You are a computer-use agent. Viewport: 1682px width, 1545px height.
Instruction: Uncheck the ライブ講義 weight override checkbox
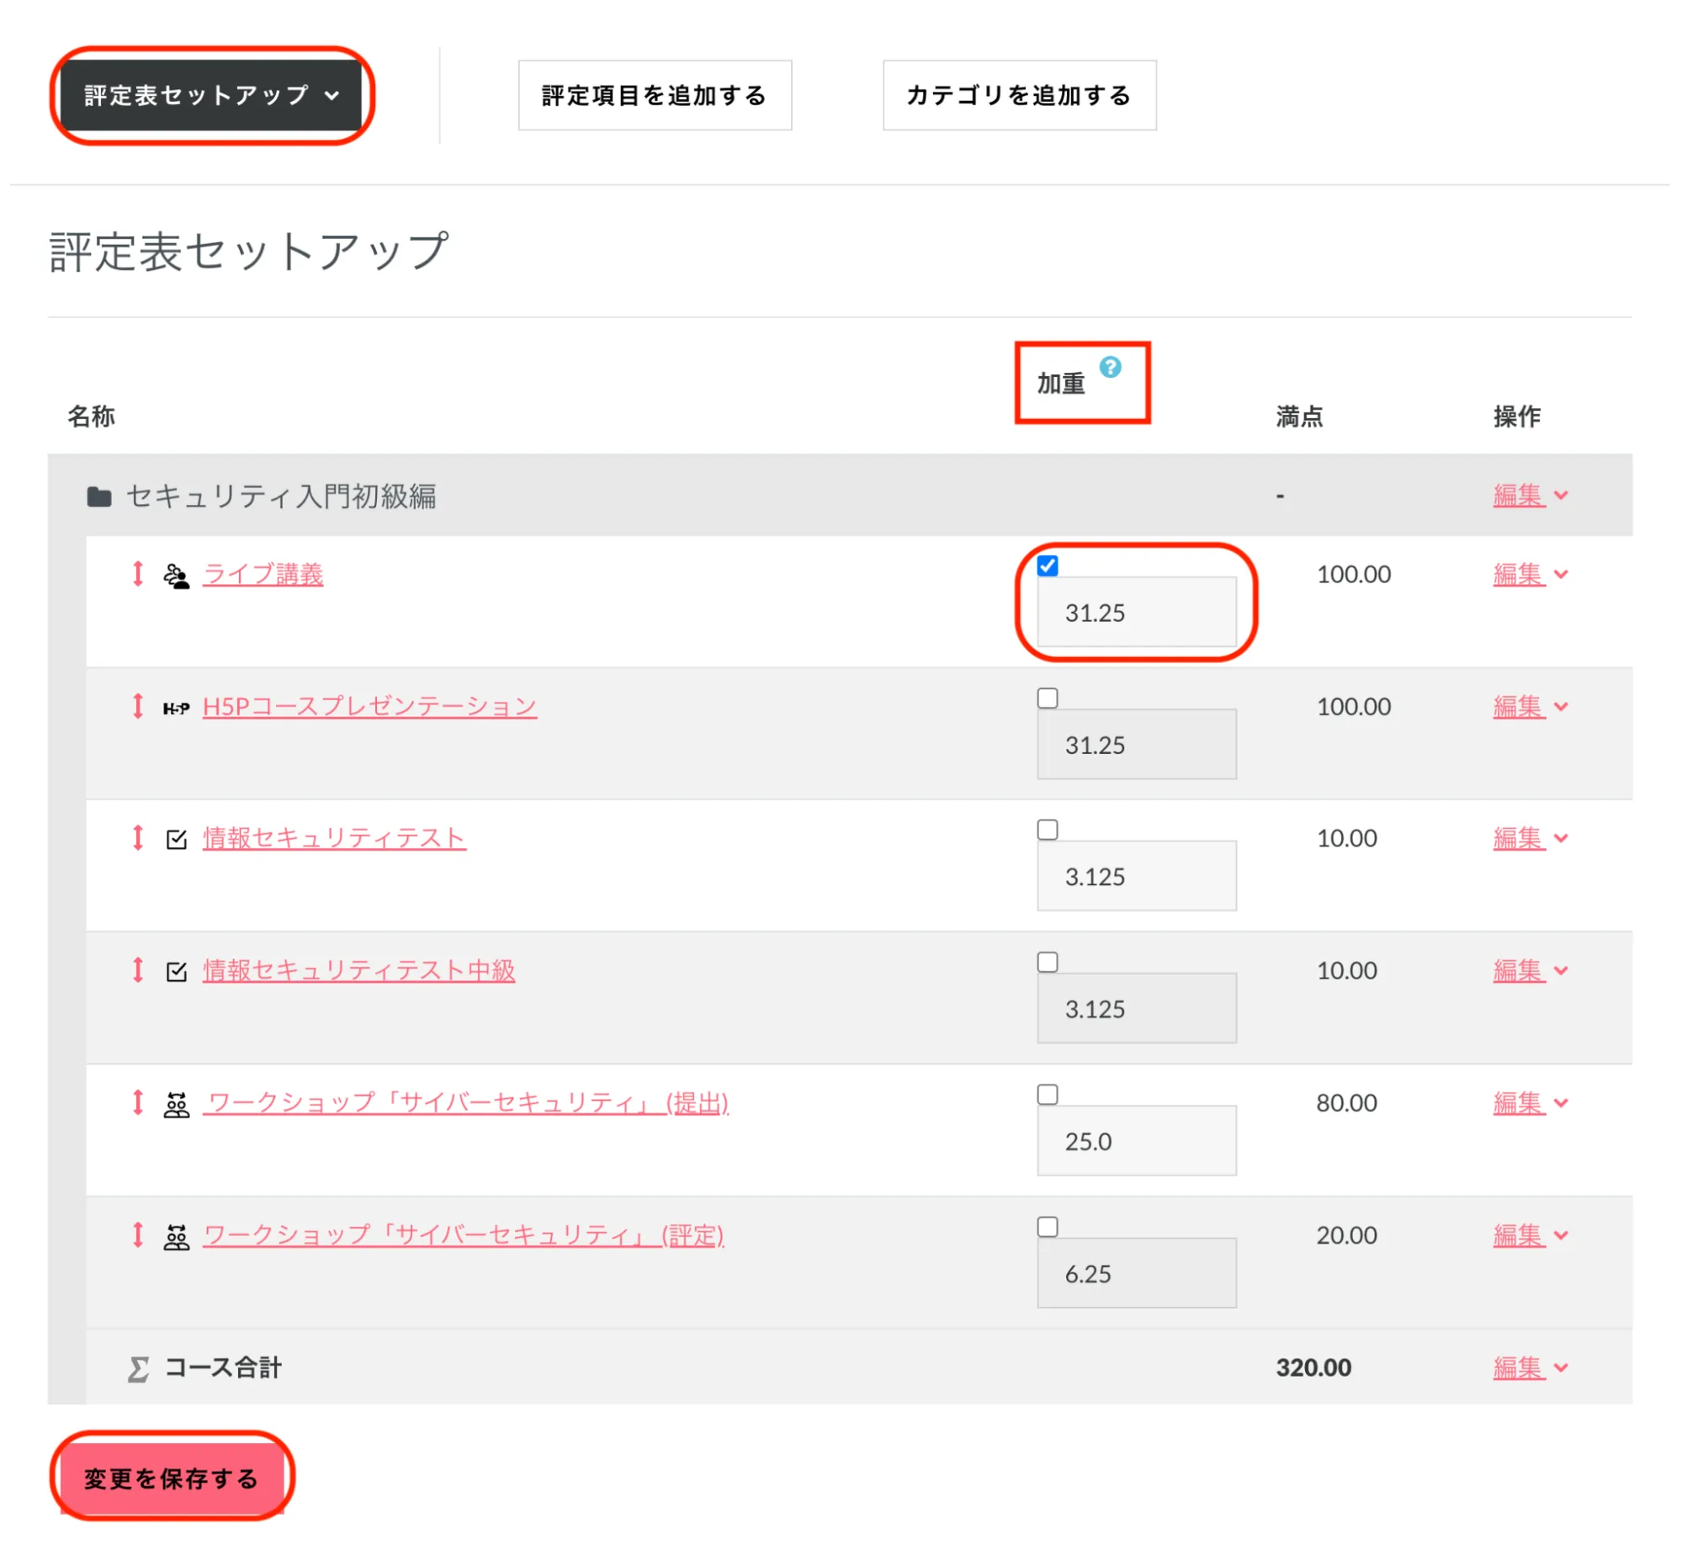1048,565
